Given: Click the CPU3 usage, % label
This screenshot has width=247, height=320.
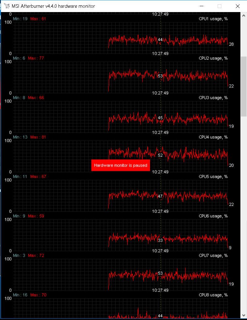Looking at the screenshot, I should 213,97.
